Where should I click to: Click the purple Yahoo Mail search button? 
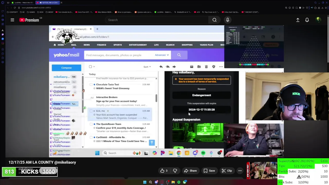pos(179,55)
